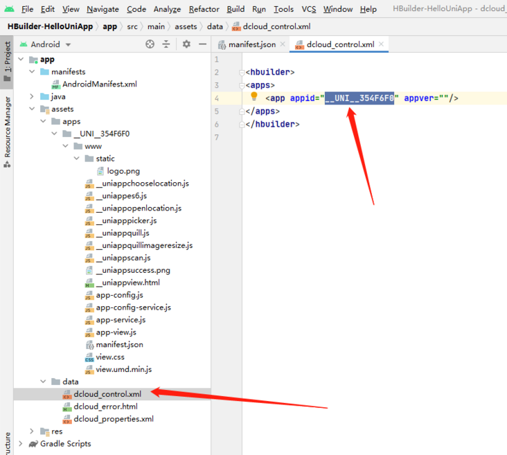
Task: Click HBuilder-HelloUniApp breadcrumb
Action: click(50, 26)
